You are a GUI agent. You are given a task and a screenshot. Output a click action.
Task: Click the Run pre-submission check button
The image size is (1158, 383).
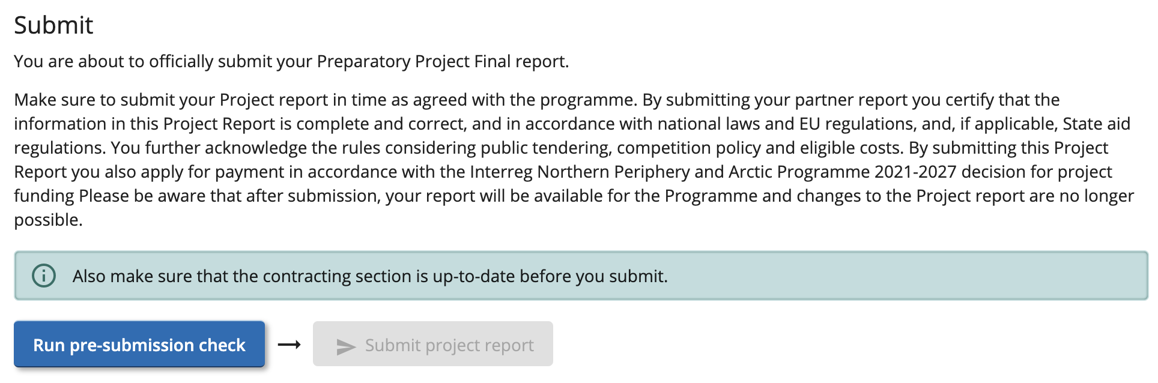pyautogui.click(x=139, y=345)
